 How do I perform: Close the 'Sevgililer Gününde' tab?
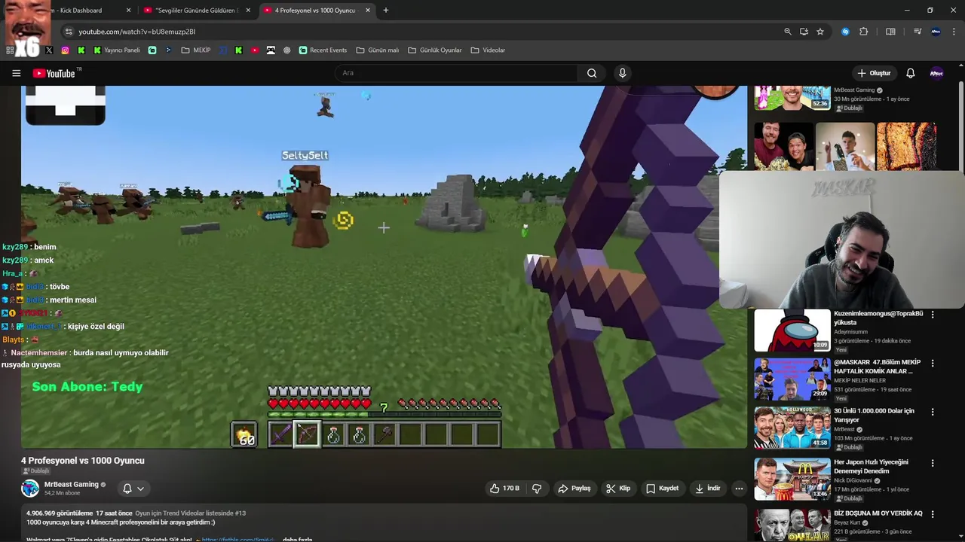[x=247, y=11]
